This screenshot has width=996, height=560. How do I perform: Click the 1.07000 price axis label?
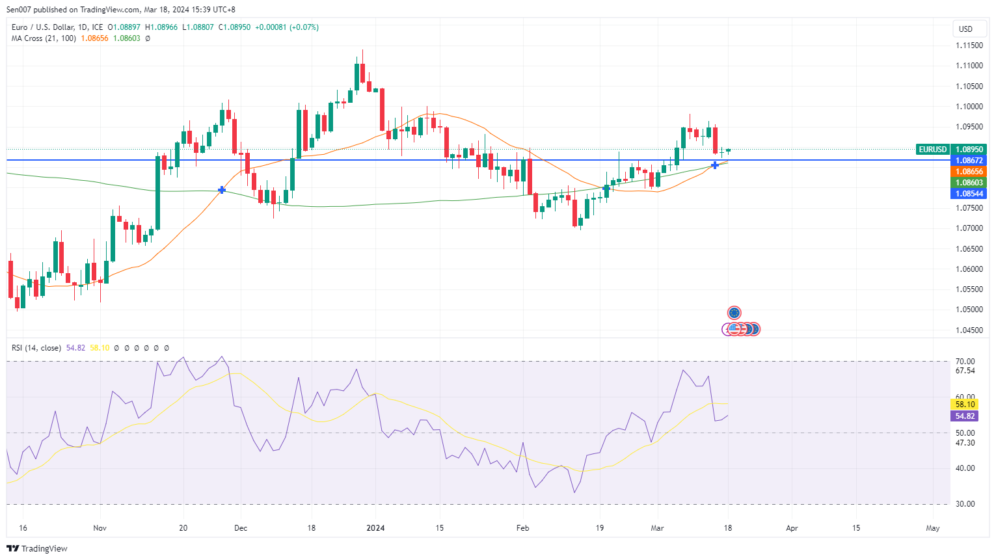coord(969,228)
